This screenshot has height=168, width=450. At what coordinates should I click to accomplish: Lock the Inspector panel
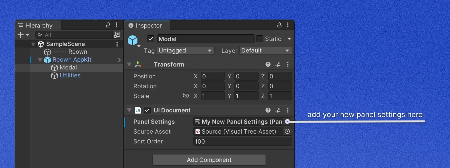point(279,25)
